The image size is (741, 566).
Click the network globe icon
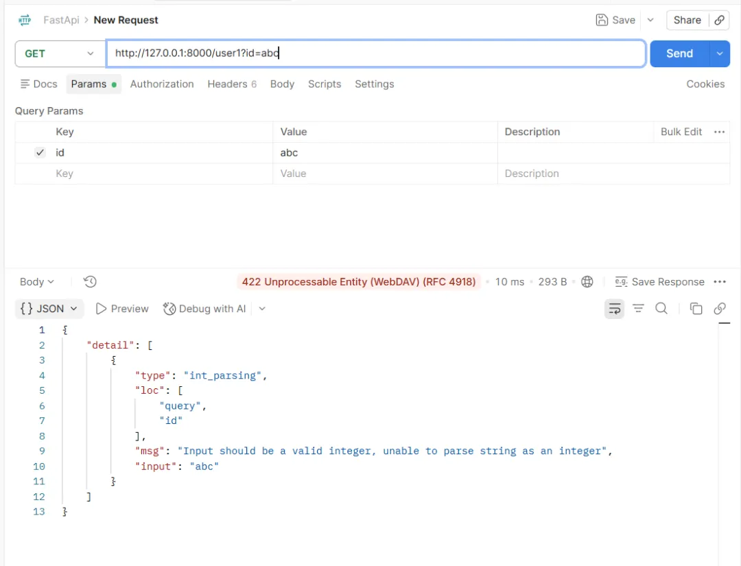(587, 281)
